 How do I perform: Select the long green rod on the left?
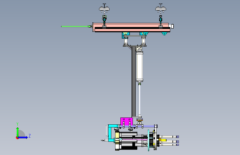click(x=75, y=26)
